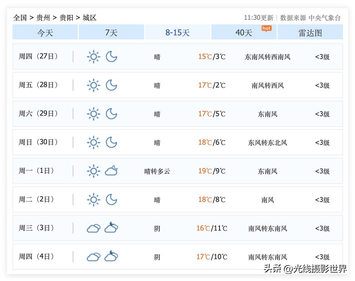Click the temperature 15℃/3℃

(x=212, y=57)
